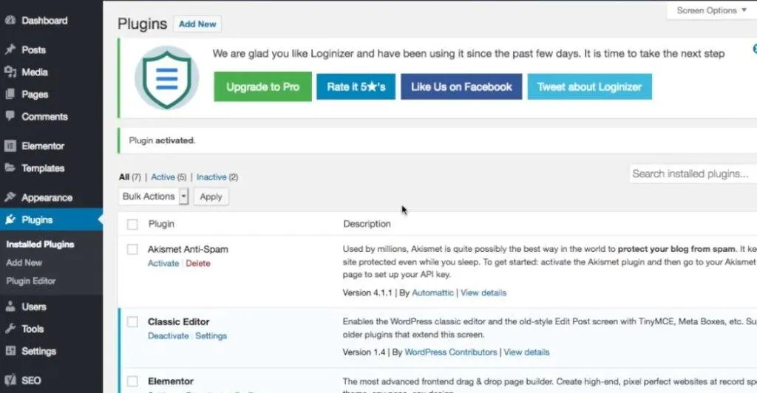Open Plugin Editor submenu item
The image size is (757, 393).
tap(31, 281)
